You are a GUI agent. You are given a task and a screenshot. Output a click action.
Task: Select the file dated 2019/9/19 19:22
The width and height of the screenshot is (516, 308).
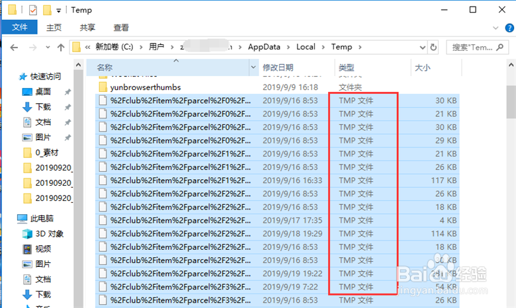coord(277,274)
